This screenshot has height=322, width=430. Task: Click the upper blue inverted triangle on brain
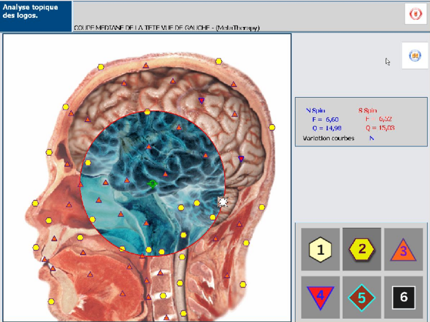tap(201, 101)
